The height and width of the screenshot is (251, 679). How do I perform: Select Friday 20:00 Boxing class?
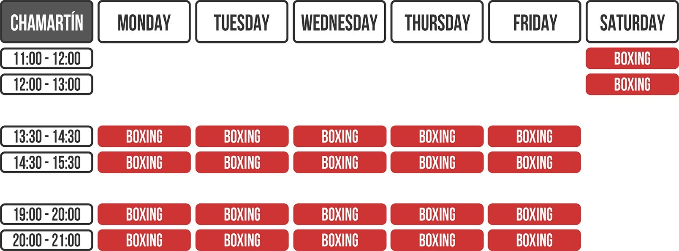(x=534, y=240)
